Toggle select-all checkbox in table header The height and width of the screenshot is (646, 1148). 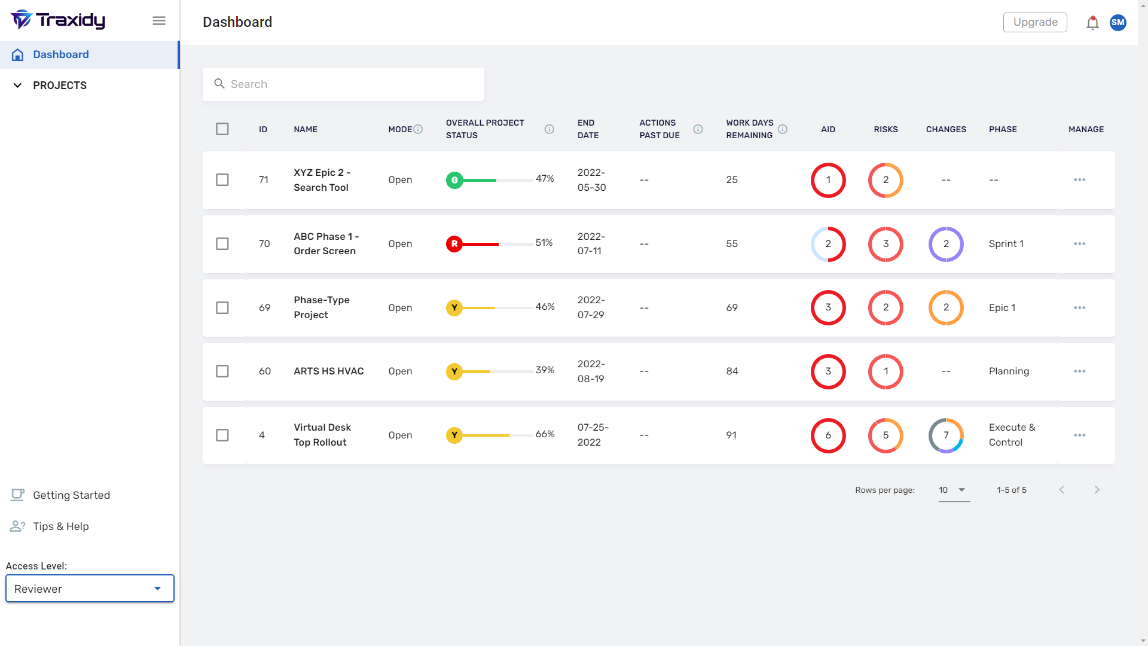[x=222, y=129]
